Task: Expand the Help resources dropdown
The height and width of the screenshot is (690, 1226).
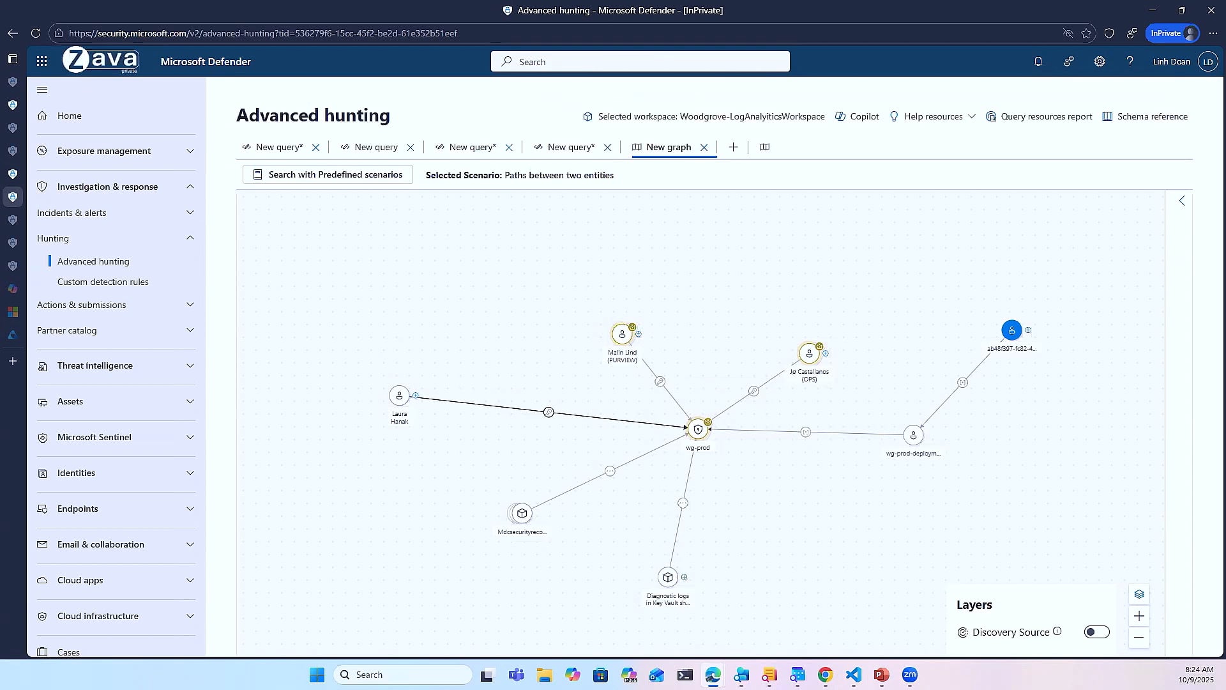Action: (x=972, y=116)
